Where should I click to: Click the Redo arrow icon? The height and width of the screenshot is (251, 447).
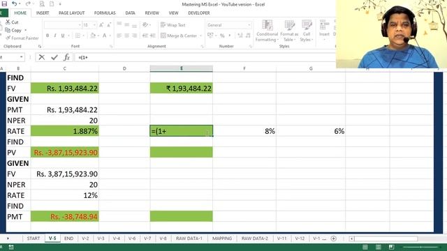28,3
